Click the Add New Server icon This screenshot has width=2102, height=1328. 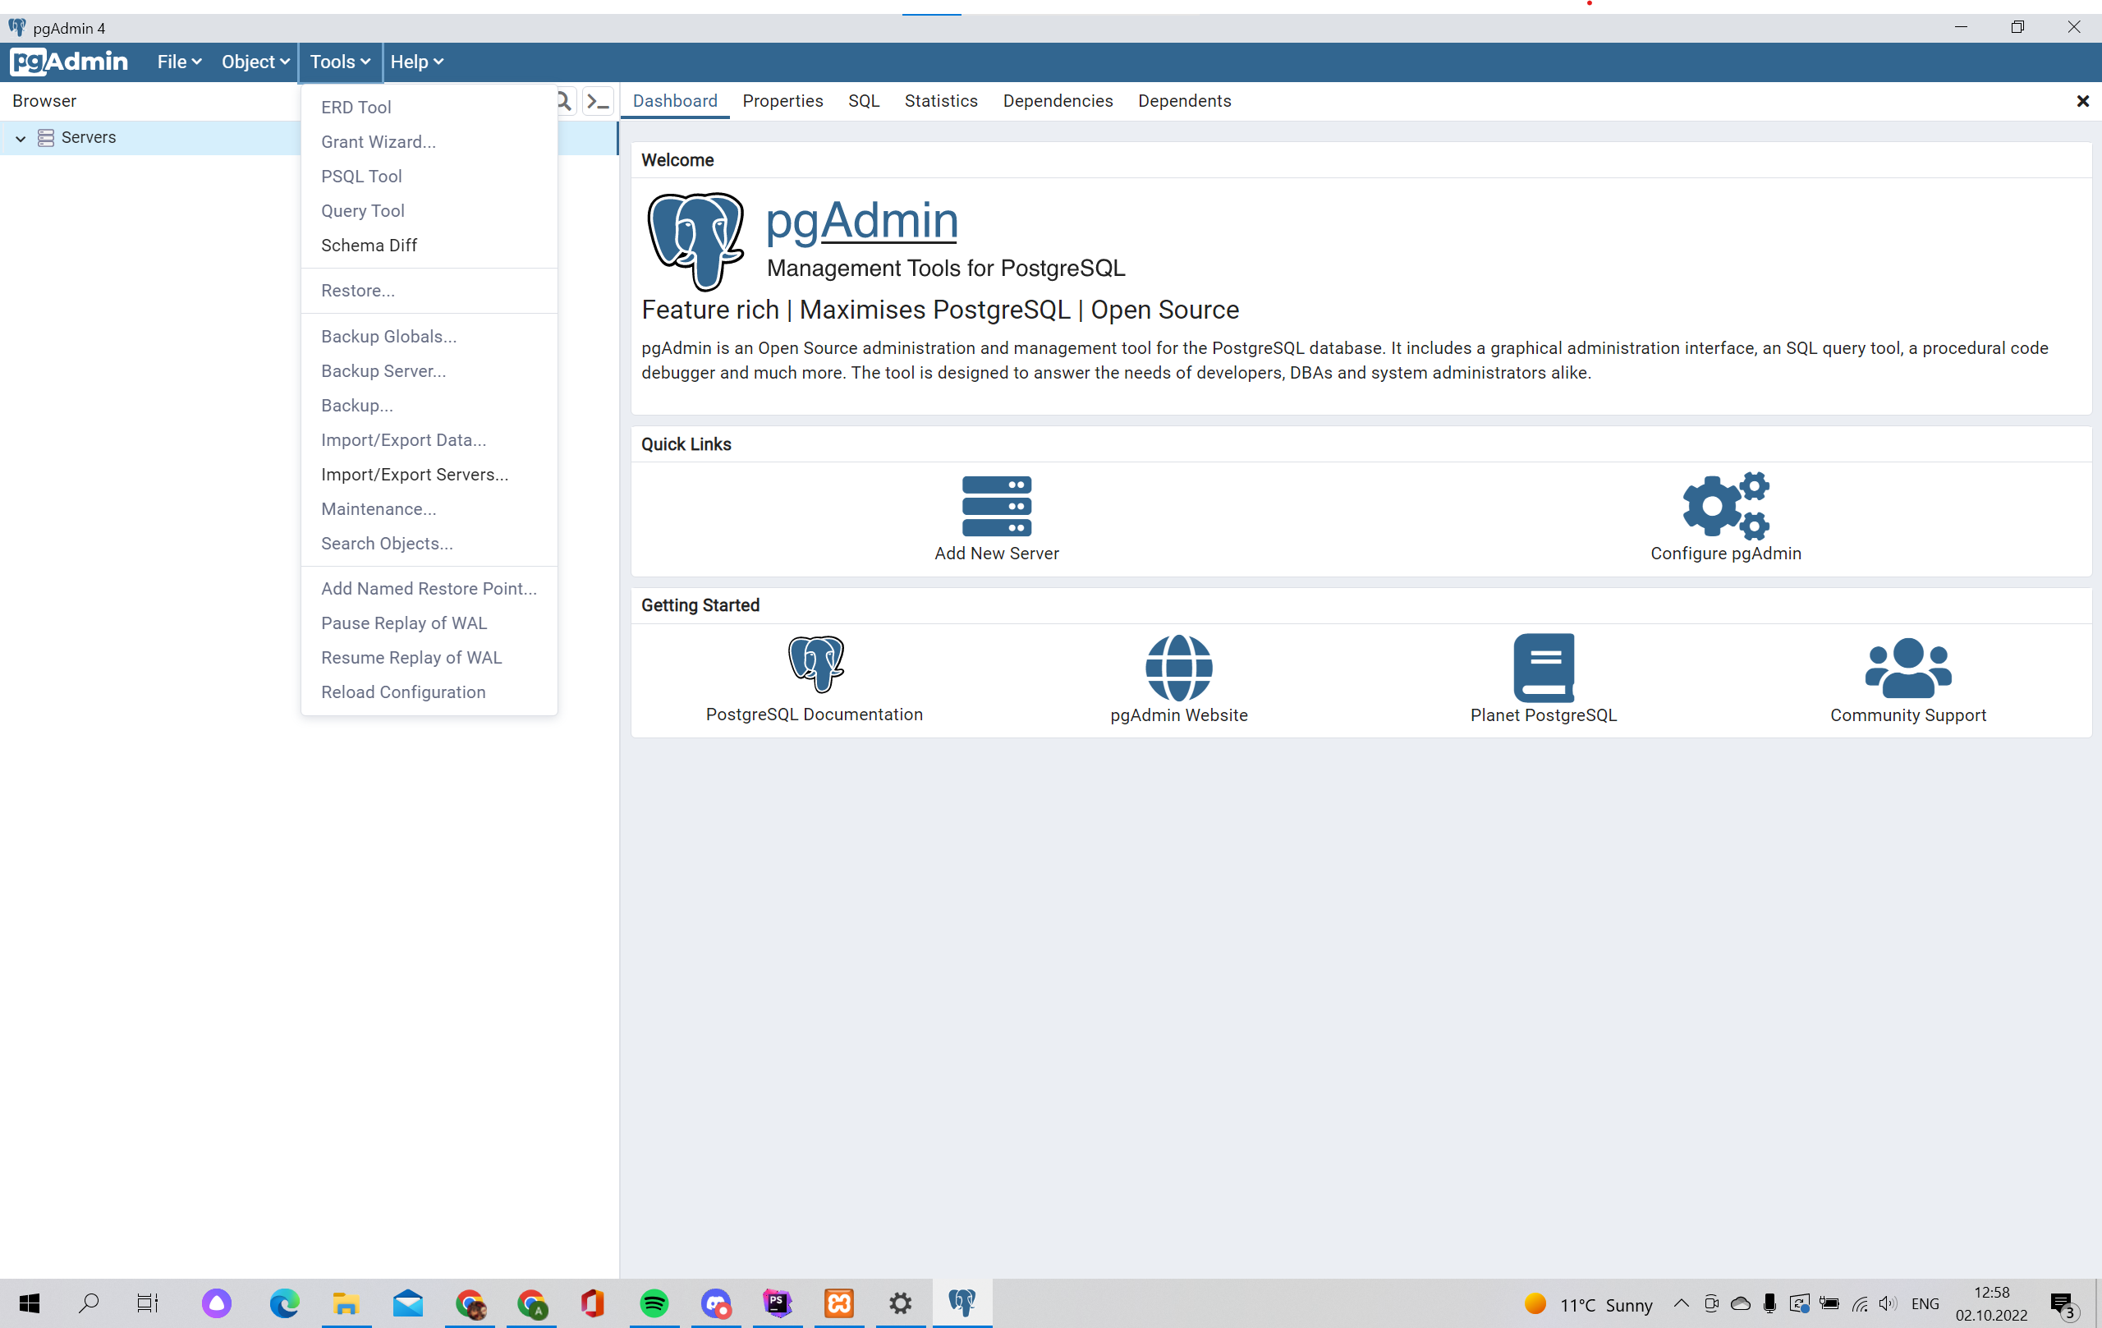click(996, 506)
